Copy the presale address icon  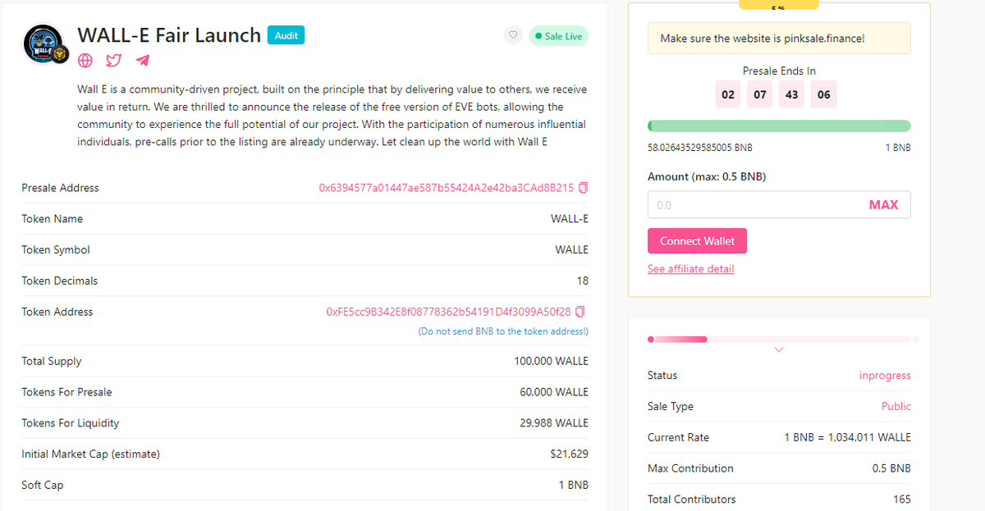[583, 188]
